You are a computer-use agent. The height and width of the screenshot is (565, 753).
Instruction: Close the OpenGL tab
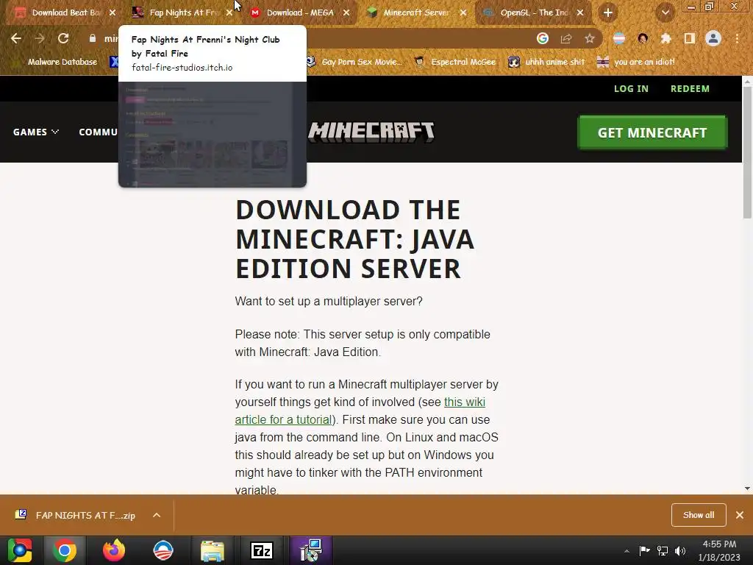click(x=580, y=13)
